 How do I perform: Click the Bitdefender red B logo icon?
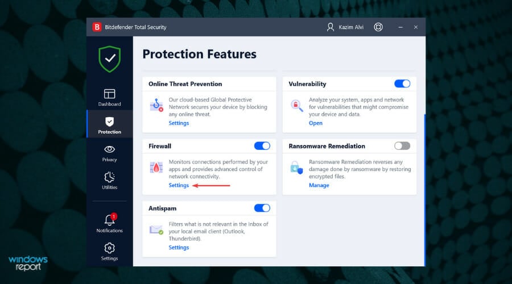(x=97, y=27)
